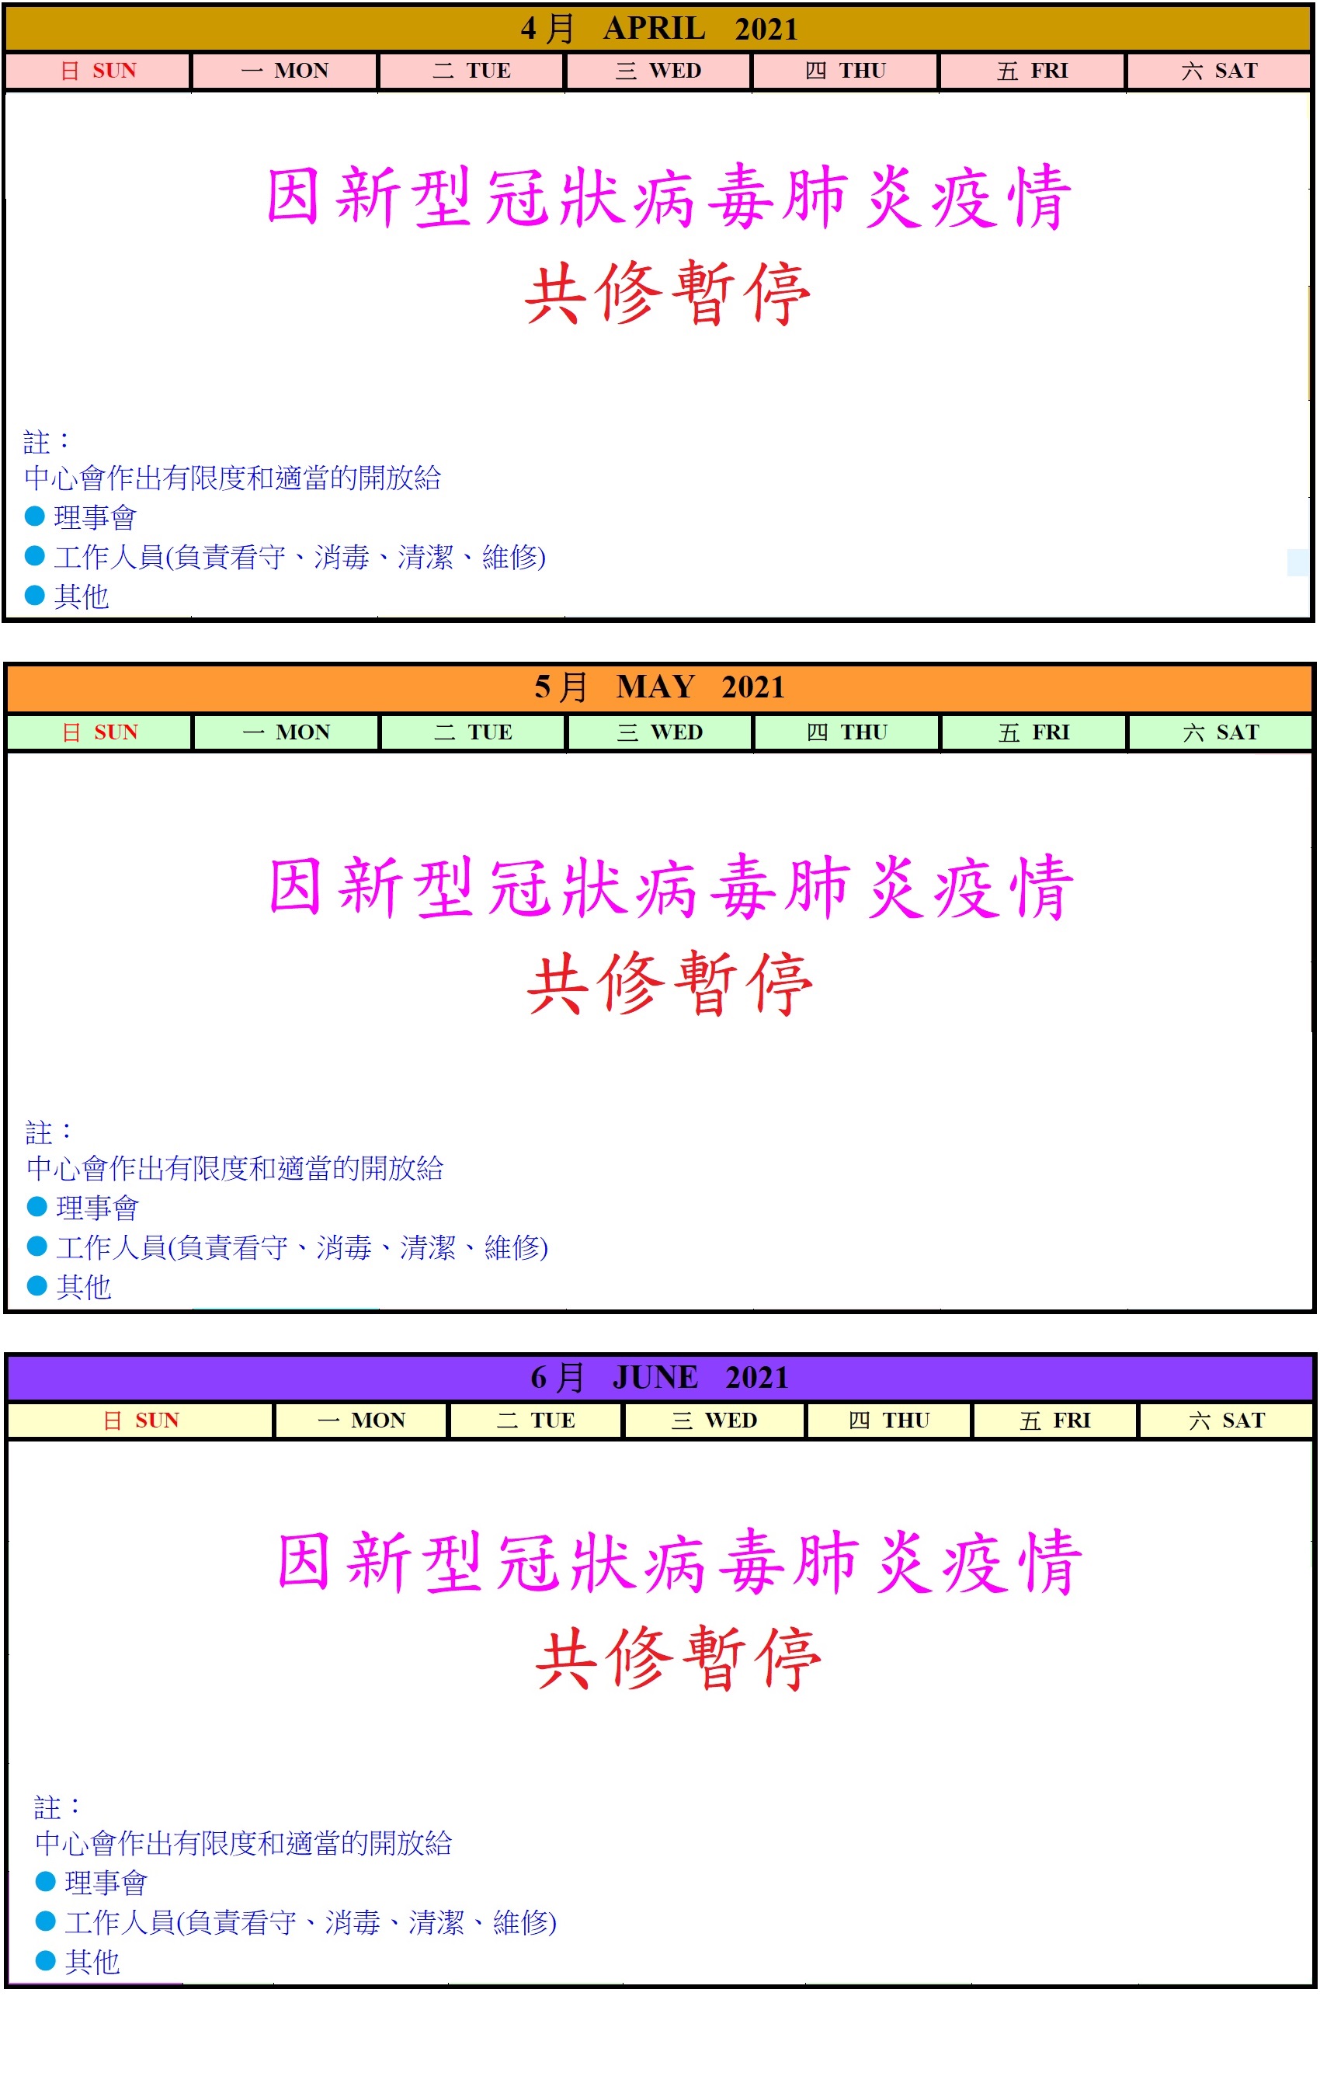The height and width of the screenshot is (2097, 1320).
Task: Click the pink 因新型冠狀病毒肺炎疫情 heading in May
Action: (670, 888)
